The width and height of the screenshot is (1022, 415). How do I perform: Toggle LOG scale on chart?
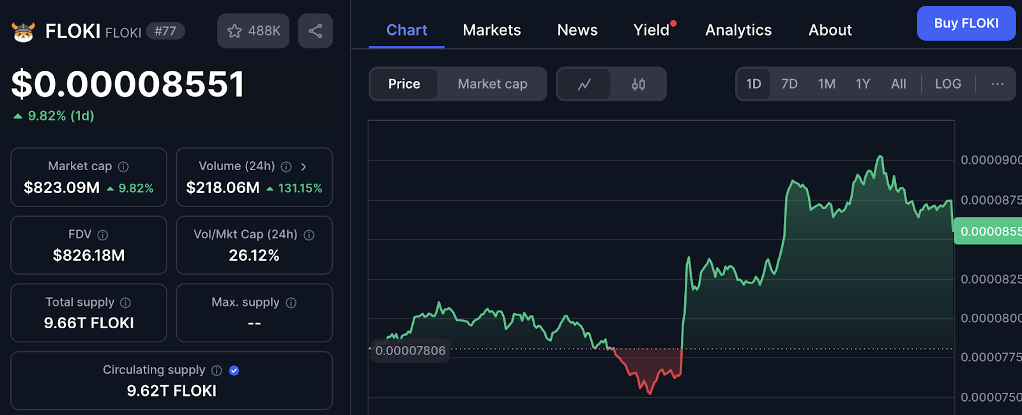coord(948,84)
